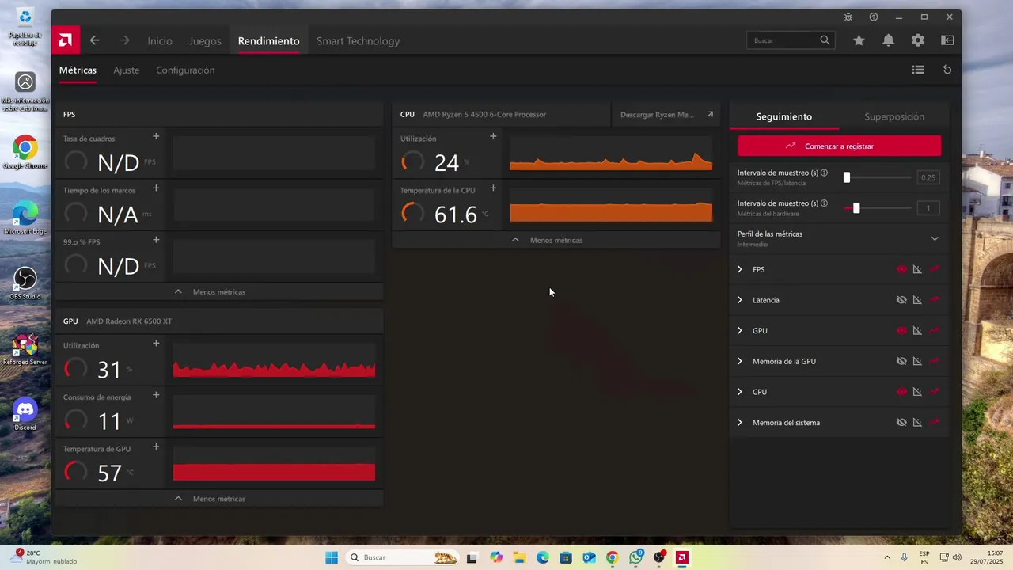Go back with the left arrow
This screenshot has width=1013, height=570.
click(94, 40)
